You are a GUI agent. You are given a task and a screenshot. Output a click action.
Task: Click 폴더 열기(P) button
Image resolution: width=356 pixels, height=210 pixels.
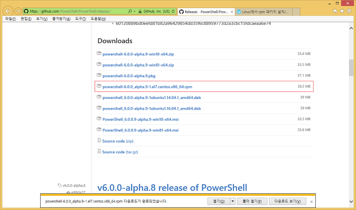(x=252, y=201)
